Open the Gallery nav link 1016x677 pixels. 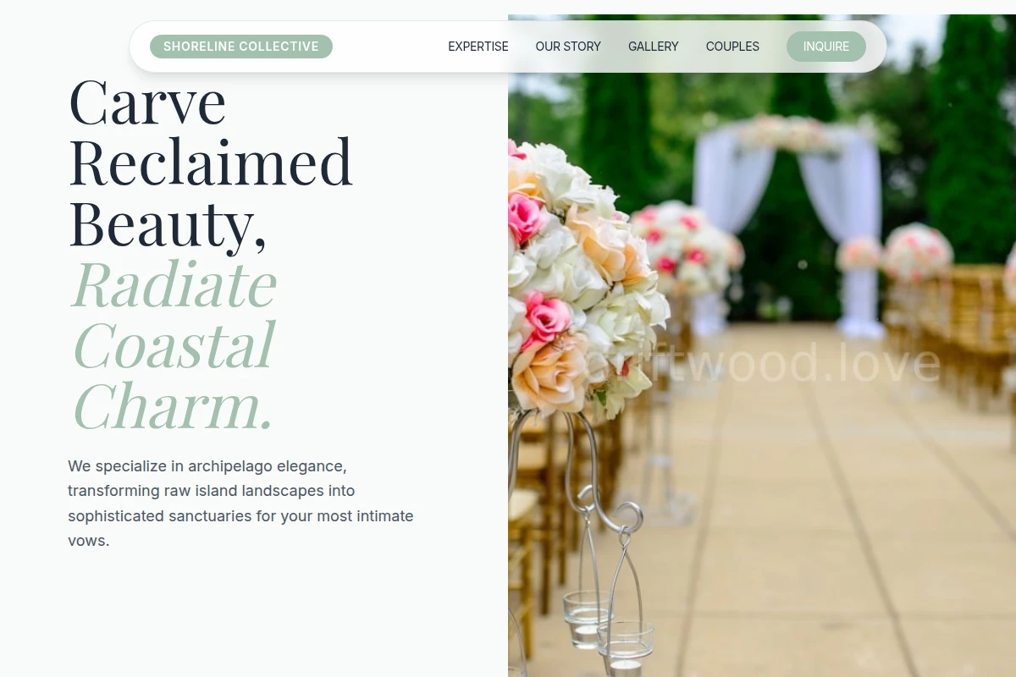pyautogui.click(x=654, y=47)
